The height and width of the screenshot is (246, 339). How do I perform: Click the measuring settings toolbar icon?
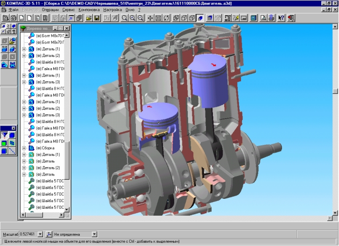(x=228, y=18)
